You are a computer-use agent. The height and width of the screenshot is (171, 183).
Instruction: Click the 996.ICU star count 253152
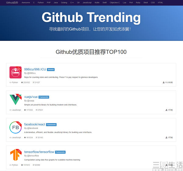point(27,83)
